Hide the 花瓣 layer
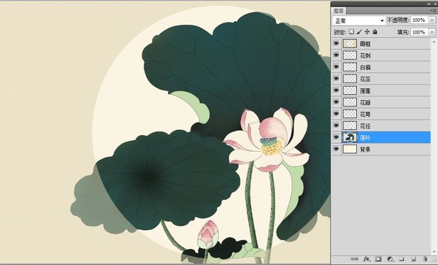Image resolution: width=438 pixels, height=265 pixels. coord(337,102)
